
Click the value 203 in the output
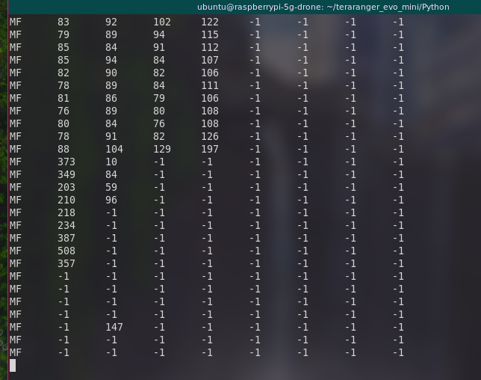point(66,187)
